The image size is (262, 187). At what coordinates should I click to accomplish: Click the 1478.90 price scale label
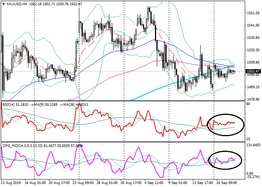tap(253, 99)
